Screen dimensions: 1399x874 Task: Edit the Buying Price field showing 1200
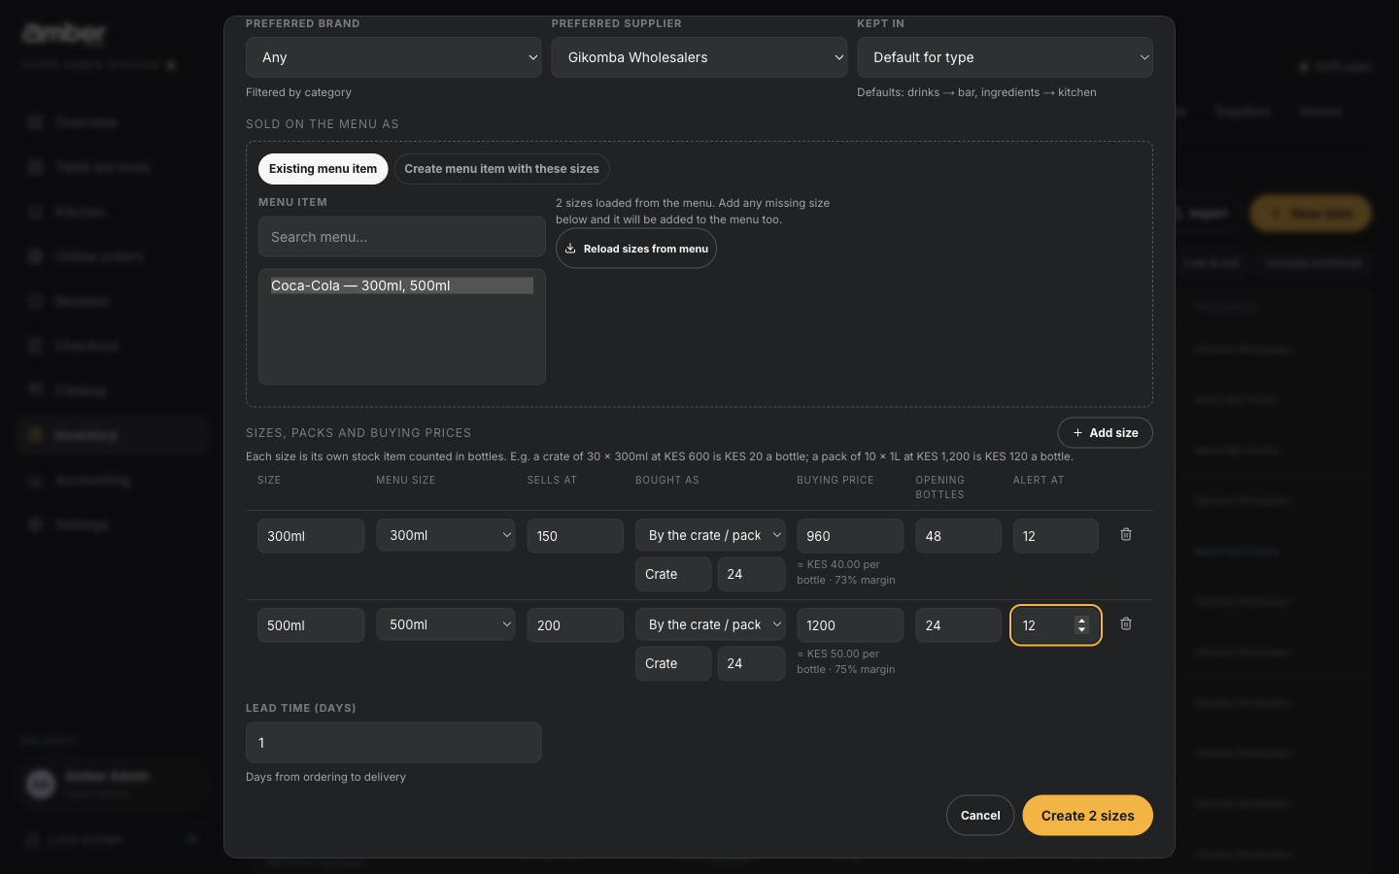pyautogui.click(x=850, y=625)
